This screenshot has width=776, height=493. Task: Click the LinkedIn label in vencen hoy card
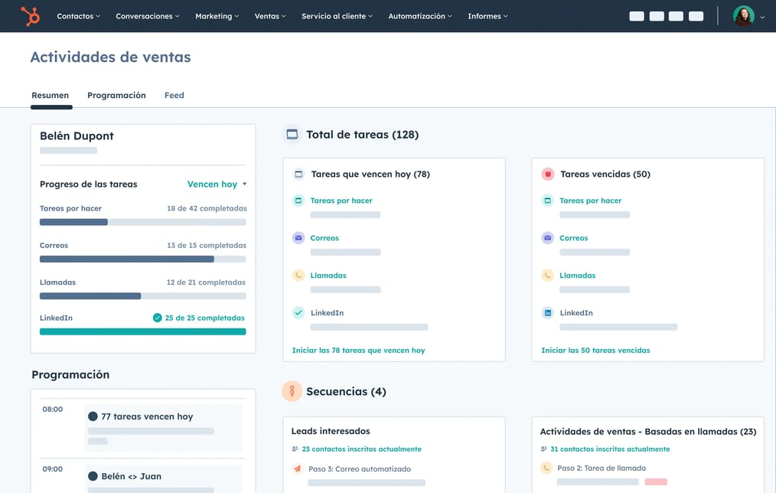pos(327,313)
